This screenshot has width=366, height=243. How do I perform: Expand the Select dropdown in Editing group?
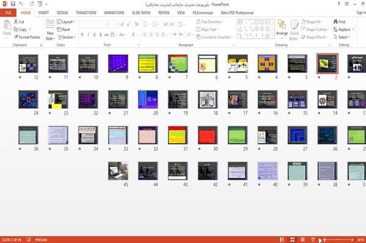[x=342, y=37]
